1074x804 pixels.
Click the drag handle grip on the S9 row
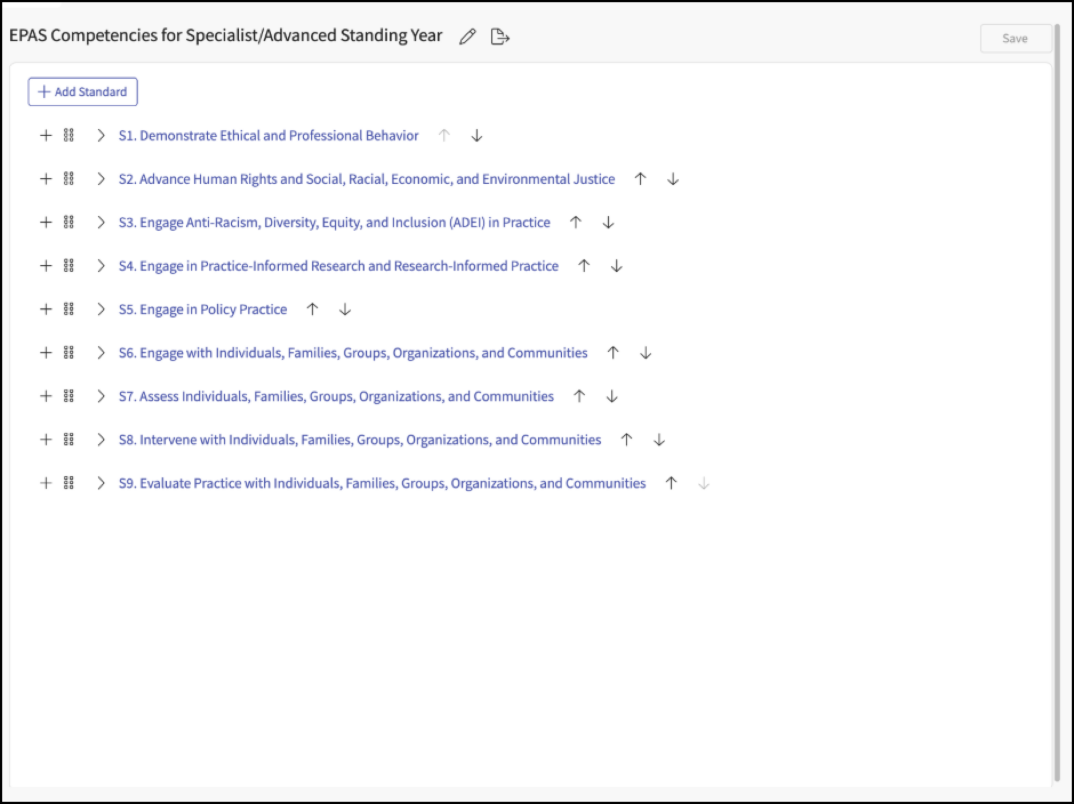69,483
